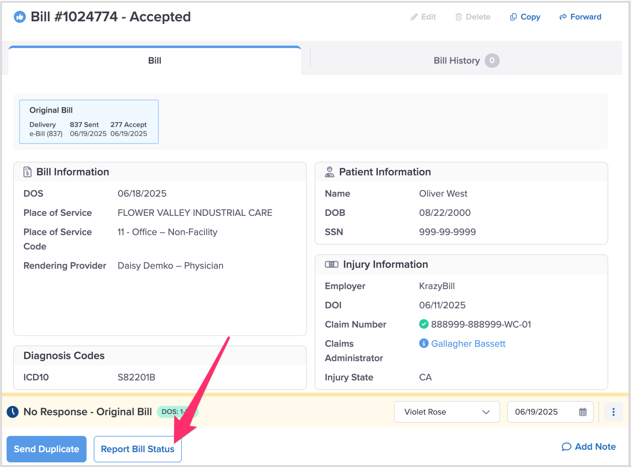The width and height of the screenshot is (631, 467).
Task: Open the calendar date picker icon
Action: coord(582,412)
